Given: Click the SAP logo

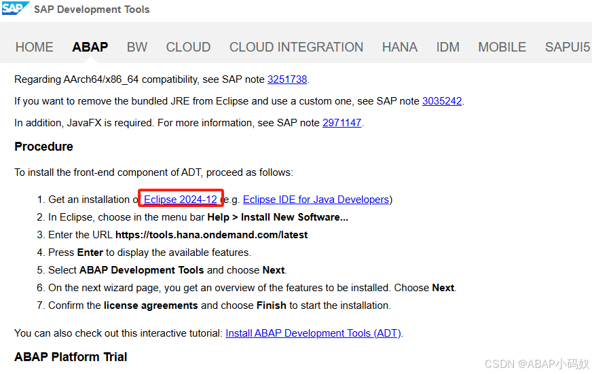Looking at the screenshot, I should pyautogui.click(x=15, y=8).
